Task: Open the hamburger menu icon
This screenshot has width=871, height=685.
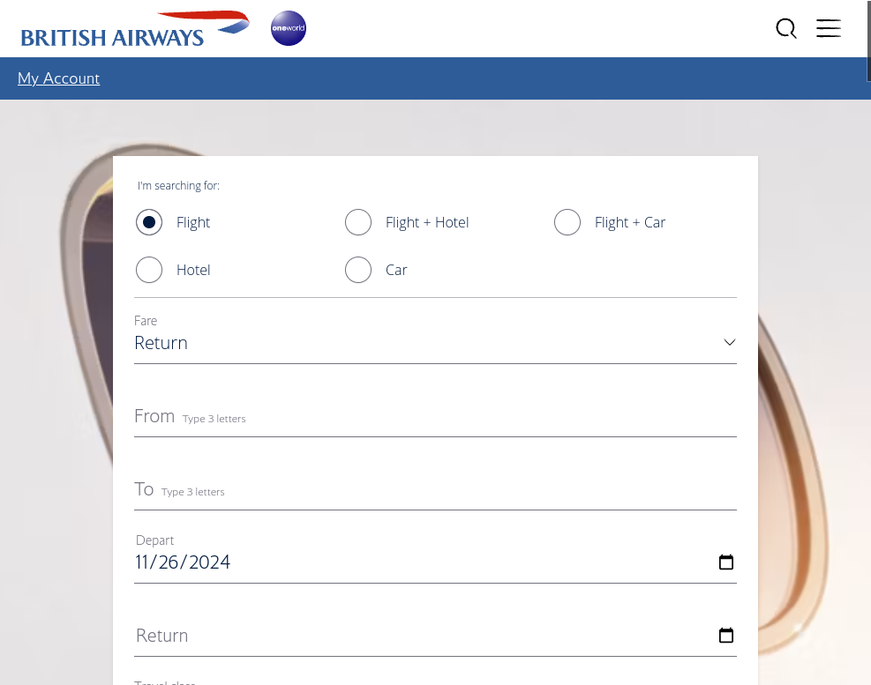Action: tap(829, 28)
